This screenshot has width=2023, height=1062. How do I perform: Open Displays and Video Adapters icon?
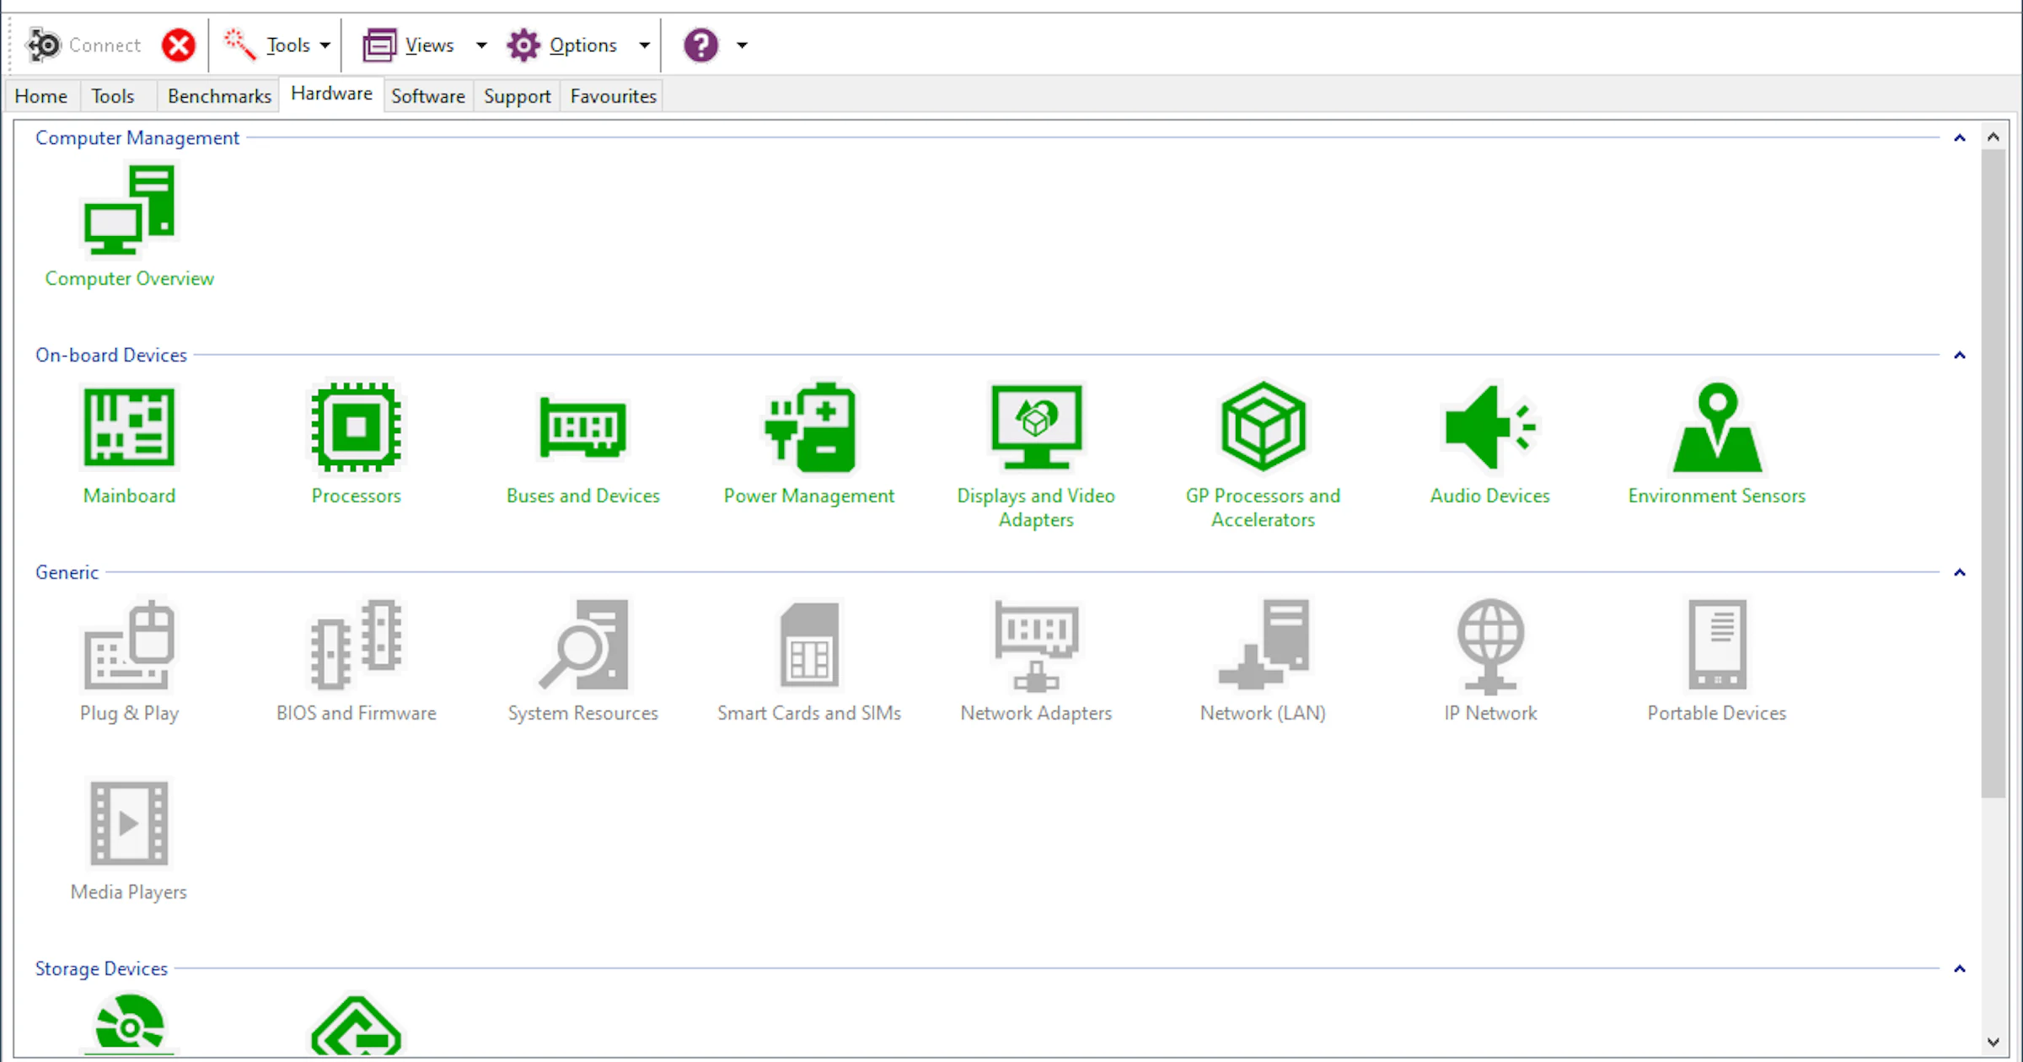[1036, 427]
